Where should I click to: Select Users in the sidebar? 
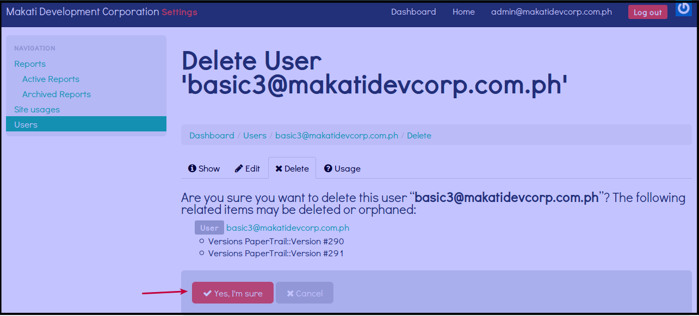point(86,124)
